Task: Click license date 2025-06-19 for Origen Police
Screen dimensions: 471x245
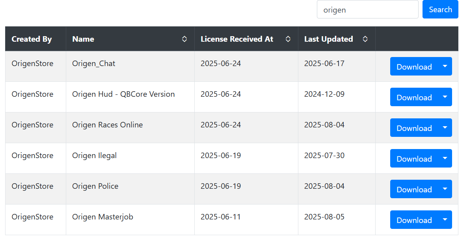Action: coord(220,186)
